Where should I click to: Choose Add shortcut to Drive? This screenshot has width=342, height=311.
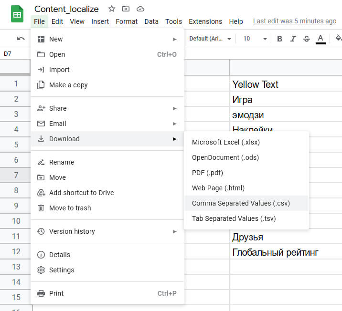tap(107, 193)
